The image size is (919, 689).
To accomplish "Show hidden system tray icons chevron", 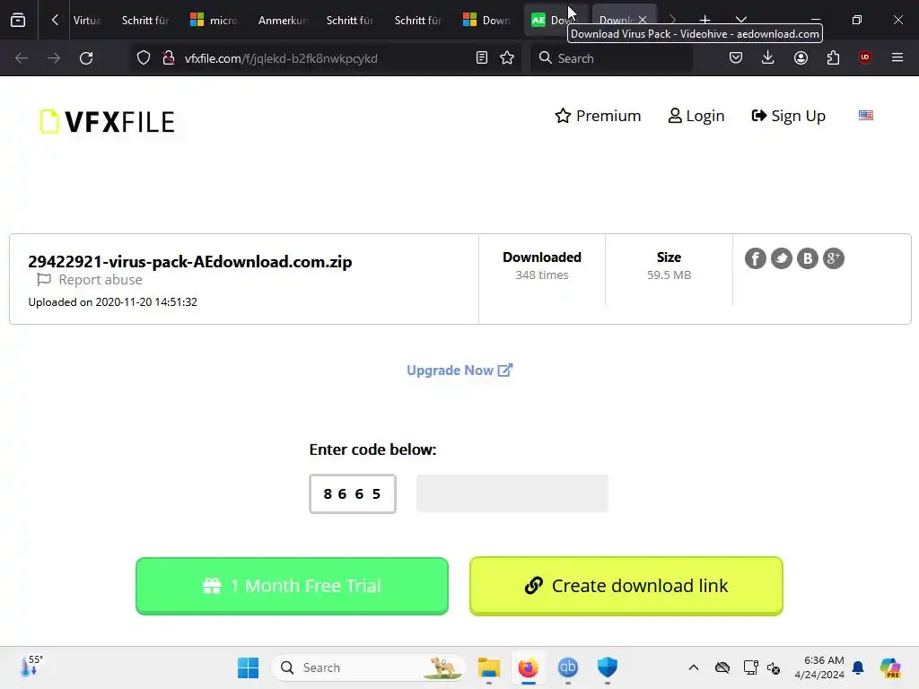I will click(x=694, y=667).
